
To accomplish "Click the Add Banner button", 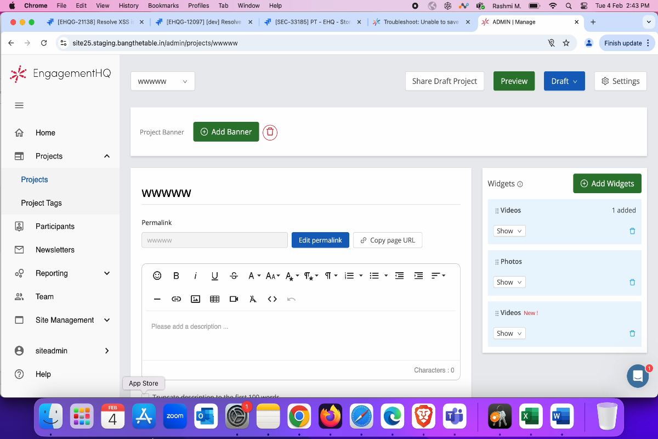I will pos(226,132).
